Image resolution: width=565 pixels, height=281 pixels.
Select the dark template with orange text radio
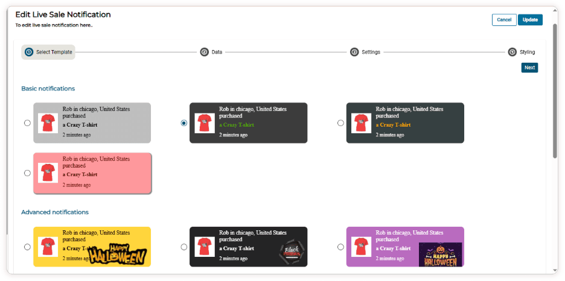click(x=340, y=123)
